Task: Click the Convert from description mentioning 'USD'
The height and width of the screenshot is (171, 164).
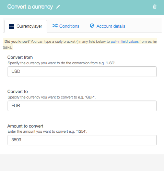Action: 62,63
